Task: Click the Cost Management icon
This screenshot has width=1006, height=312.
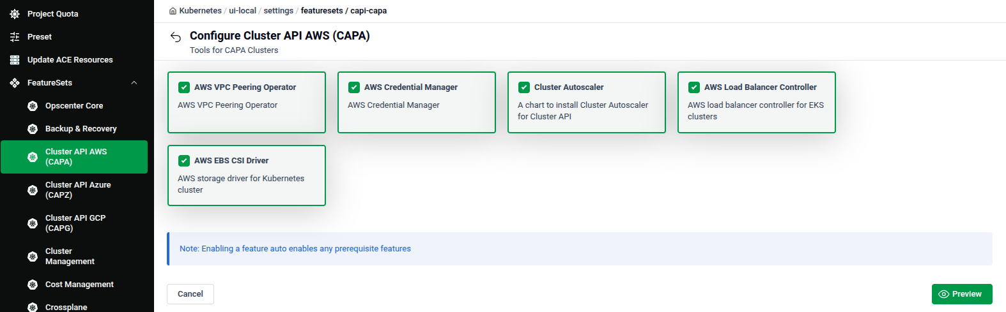Action: tap(33, 284)
